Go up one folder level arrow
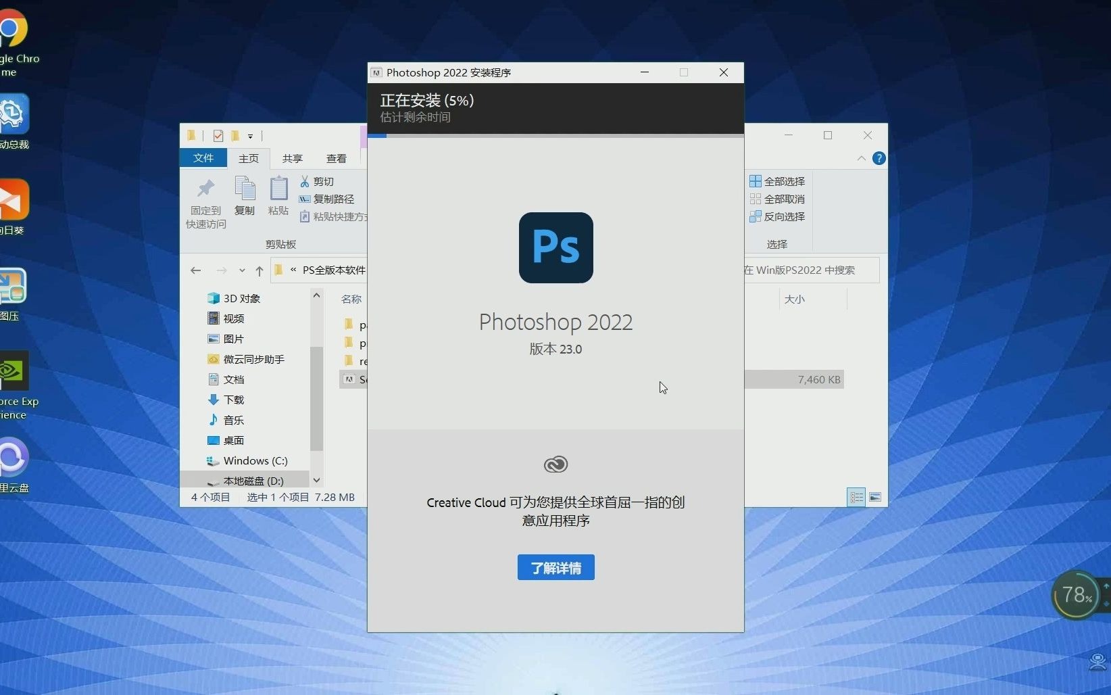 260,270
